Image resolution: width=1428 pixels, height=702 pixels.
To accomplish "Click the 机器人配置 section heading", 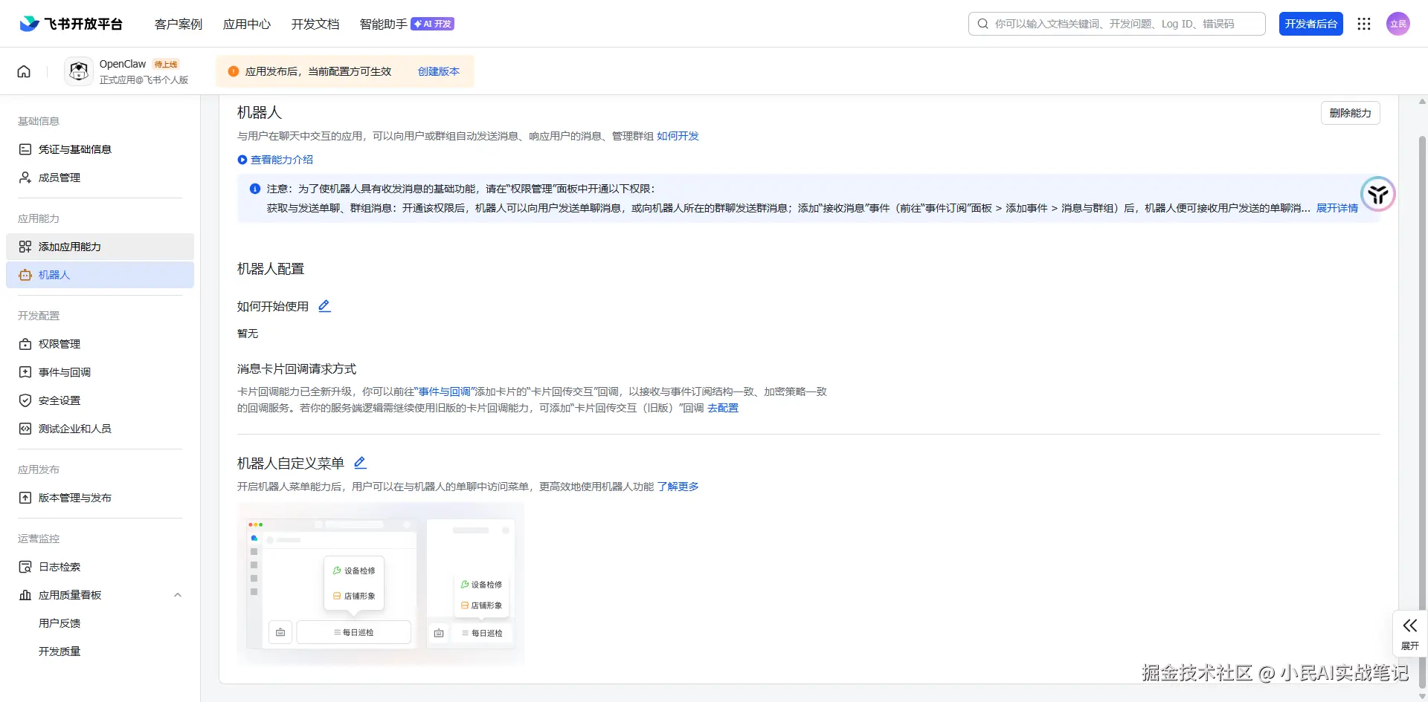I will pos(271,269).
